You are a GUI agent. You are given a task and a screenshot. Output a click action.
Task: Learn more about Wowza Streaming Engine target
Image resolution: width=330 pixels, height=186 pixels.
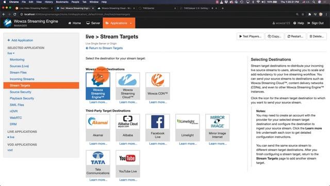98,102
